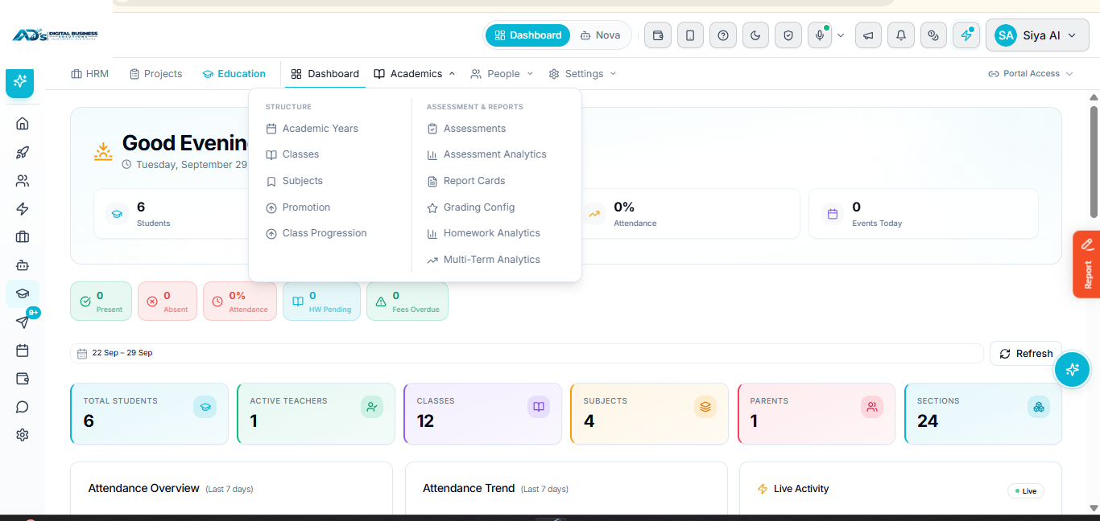Click the sparkle AI icon atop sidebar
1100x521 pixels.
(20, 81)
